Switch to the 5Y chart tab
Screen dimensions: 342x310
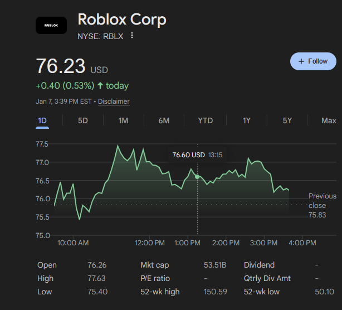click(x=287, y=120)
